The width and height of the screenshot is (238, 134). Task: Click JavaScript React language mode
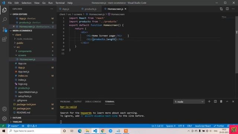[x=203, y=126]
